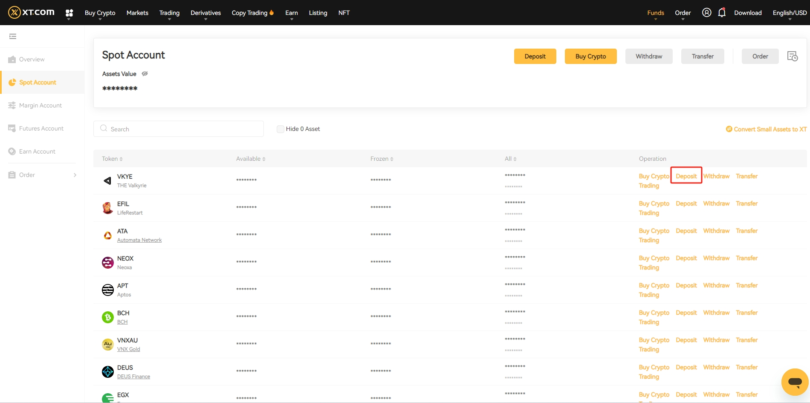Open the English/USD language dropdown

[789, 13]
